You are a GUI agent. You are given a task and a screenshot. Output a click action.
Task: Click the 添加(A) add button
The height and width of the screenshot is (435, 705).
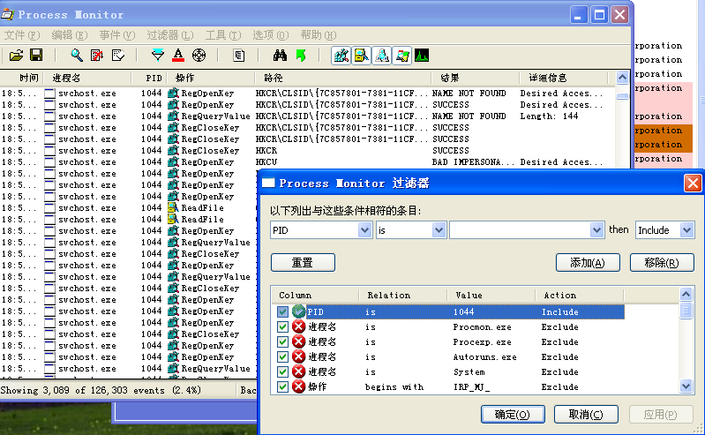pyautogui.click(x=588, y=262)
